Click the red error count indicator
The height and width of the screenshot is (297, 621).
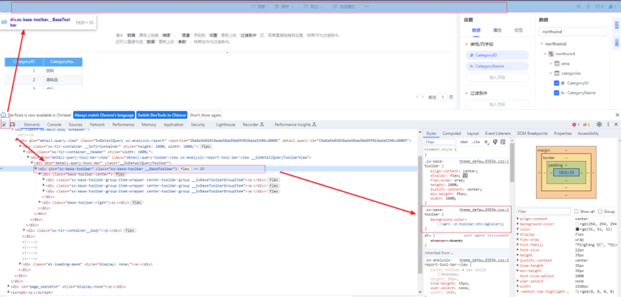(576, 125)
